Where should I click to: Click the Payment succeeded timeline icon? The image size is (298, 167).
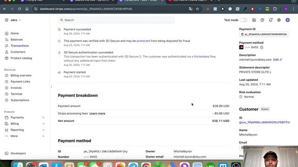tap(59, 30)
